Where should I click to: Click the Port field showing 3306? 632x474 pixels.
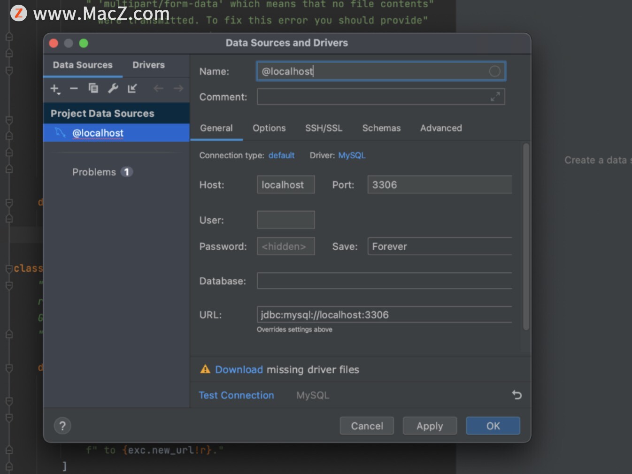439,185
